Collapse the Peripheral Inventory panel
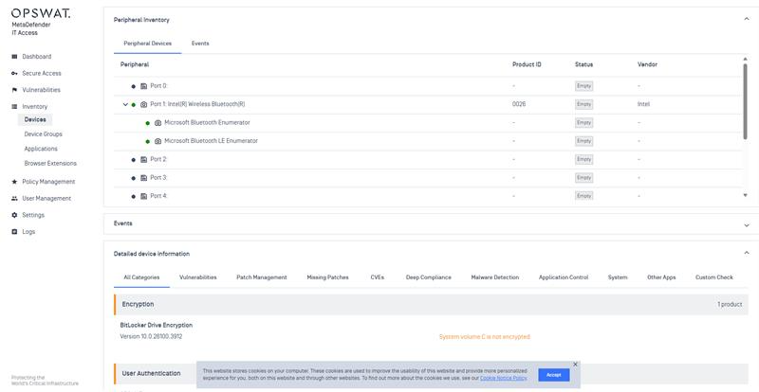Viewport: 759px width, 392px height. [x=747, y=19]
